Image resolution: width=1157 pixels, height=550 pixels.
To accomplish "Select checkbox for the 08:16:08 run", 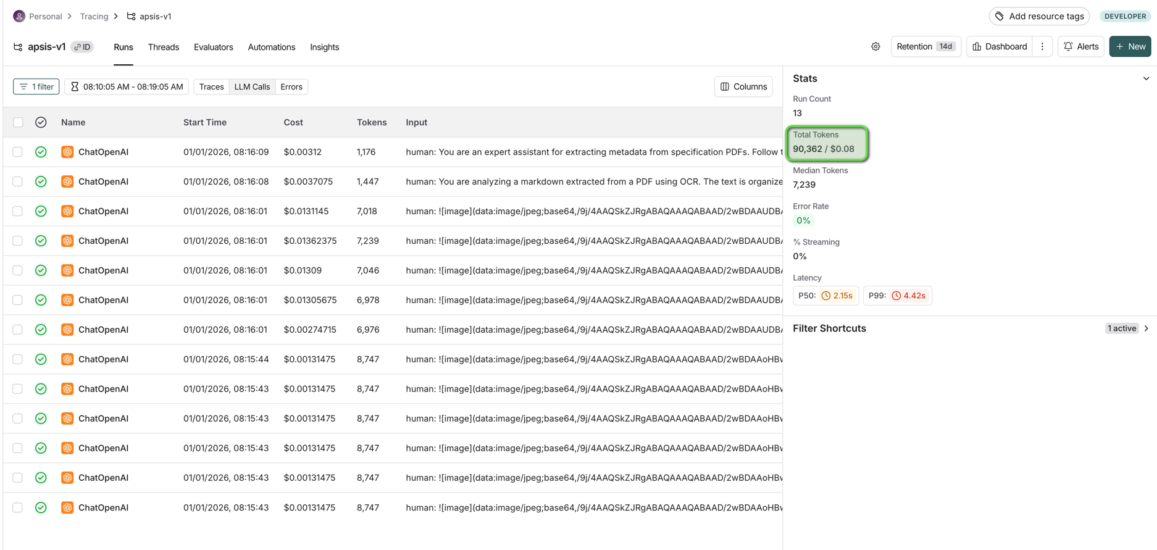I will pos(18,181).
